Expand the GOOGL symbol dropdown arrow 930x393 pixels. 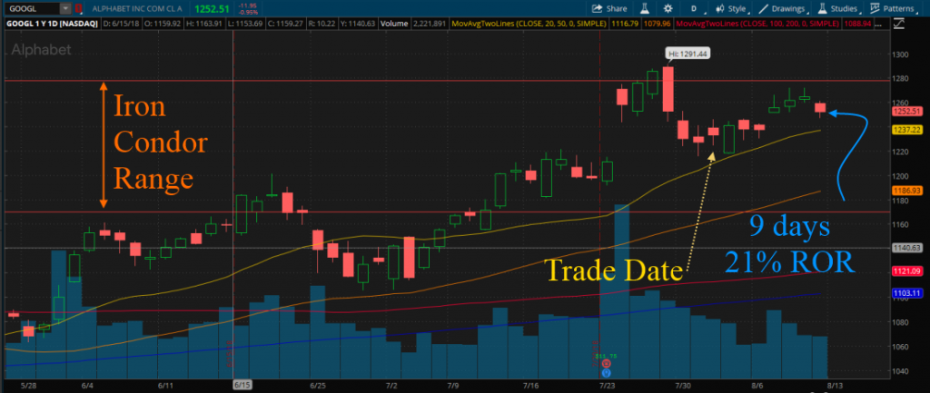point(64,9)
